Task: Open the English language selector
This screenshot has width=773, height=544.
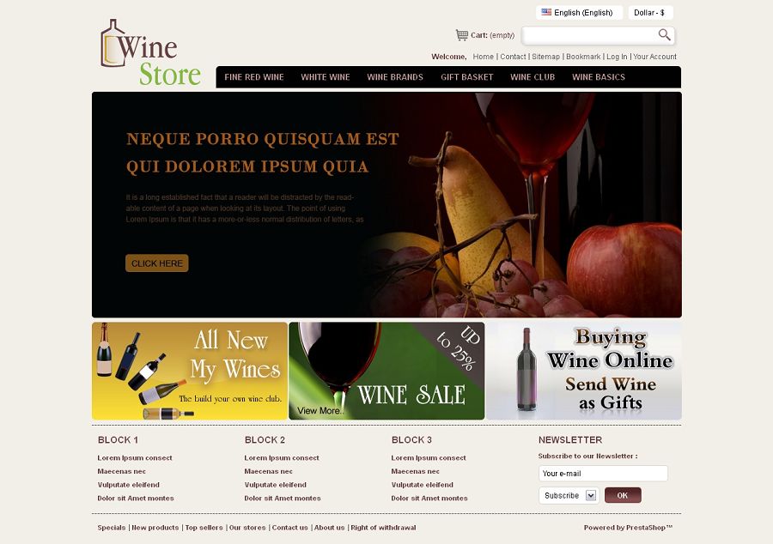Action: 579,12
